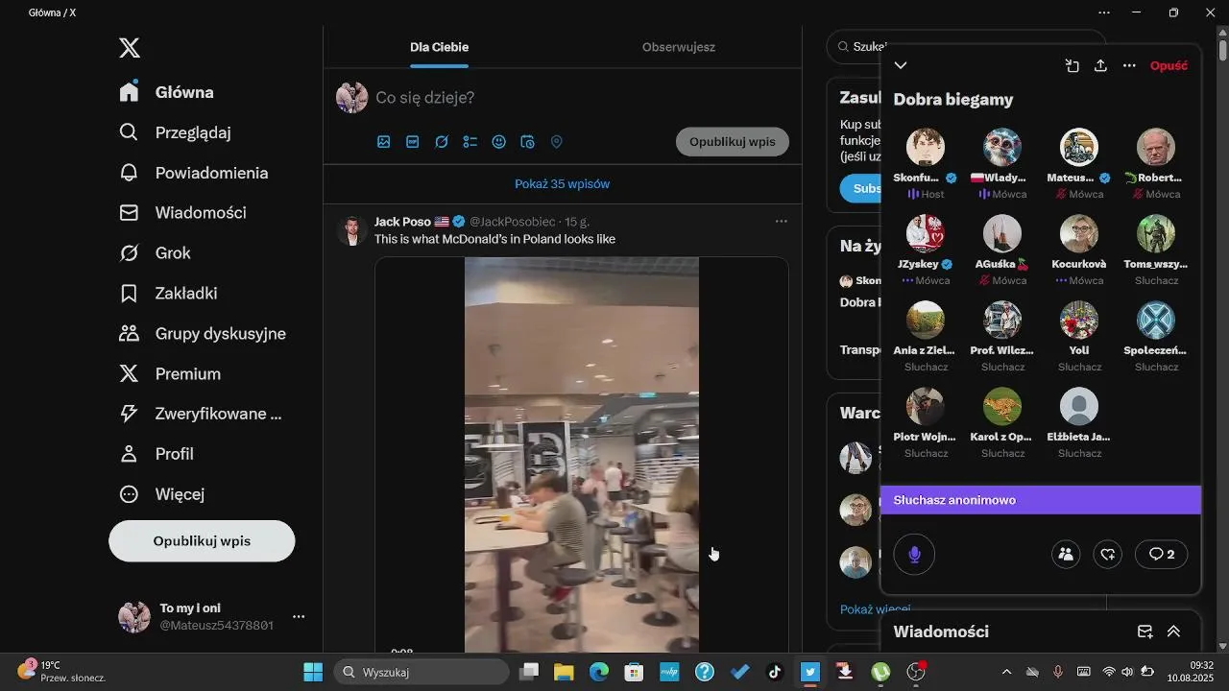
Task: Select speaker JZyskey avatar
Action: [x=926, y=234]
